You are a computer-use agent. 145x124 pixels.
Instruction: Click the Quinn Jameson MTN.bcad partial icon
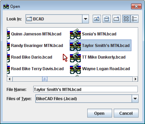click(x=8, y=34)
